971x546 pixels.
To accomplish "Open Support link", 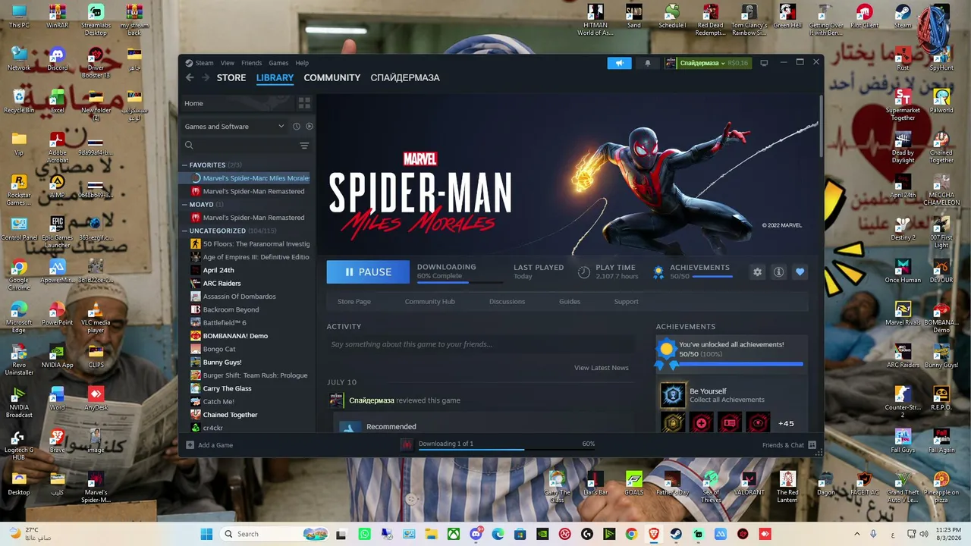I will tap(626, 302).
